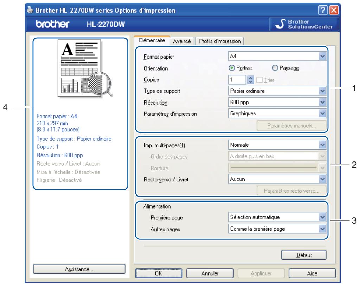Switch to Profils d'impression tab
The height and width of the screenshot is (284, 358).
pyautogui.click(x=220, y=41)
